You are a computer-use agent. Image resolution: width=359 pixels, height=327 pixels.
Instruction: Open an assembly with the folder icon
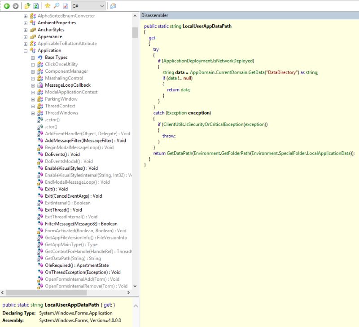point(26,6)
